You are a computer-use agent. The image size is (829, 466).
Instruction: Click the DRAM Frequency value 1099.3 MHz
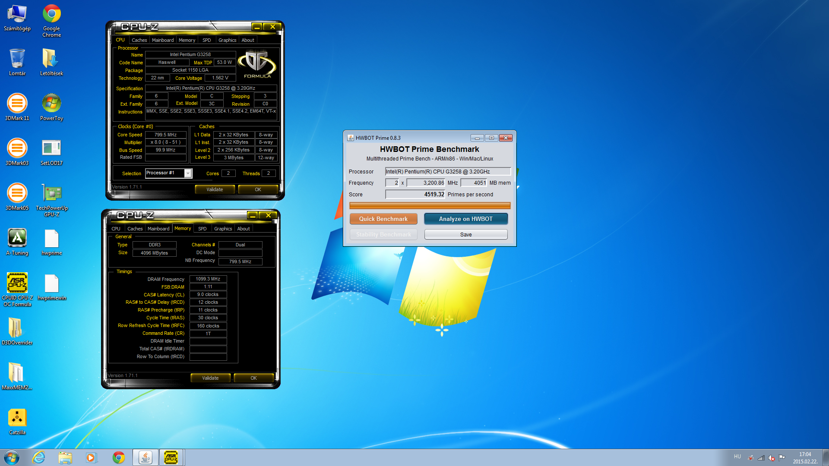pos(208,279)
